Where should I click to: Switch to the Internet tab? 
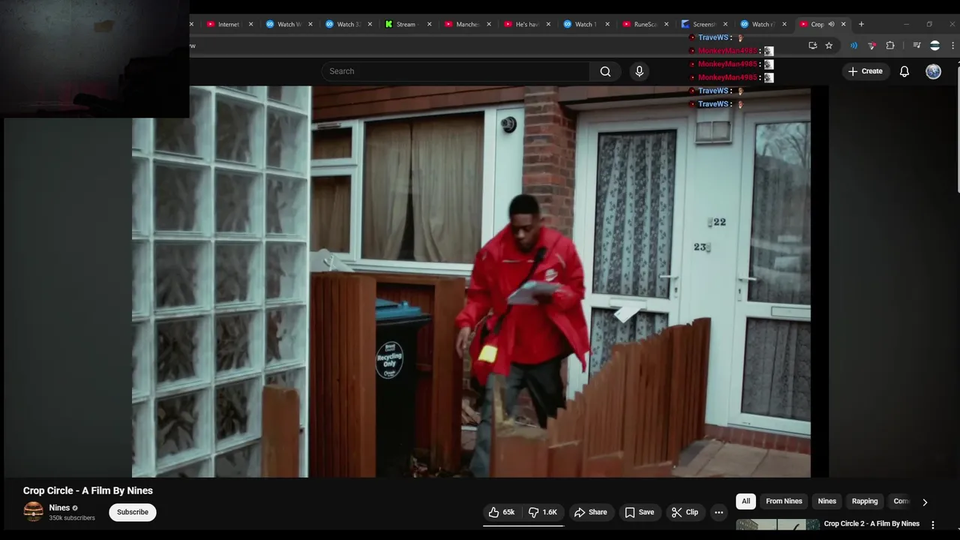tap(228, 24)
